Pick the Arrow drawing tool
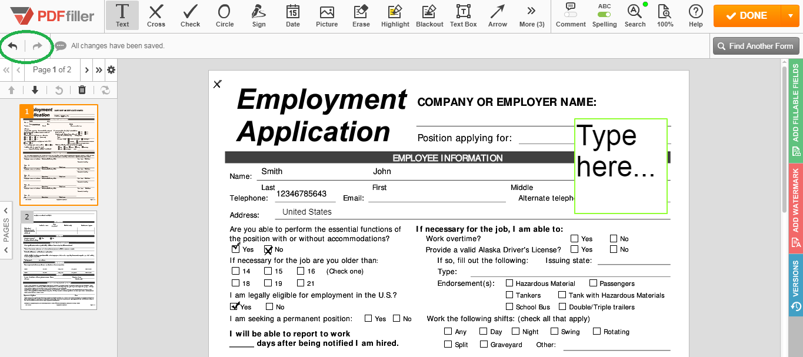Viewport: 803px width, 357px height. point(498,16)
